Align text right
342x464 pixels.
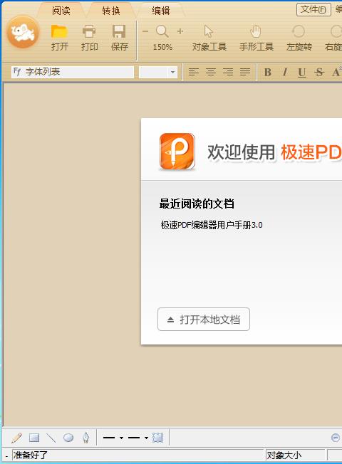(228, 72)
